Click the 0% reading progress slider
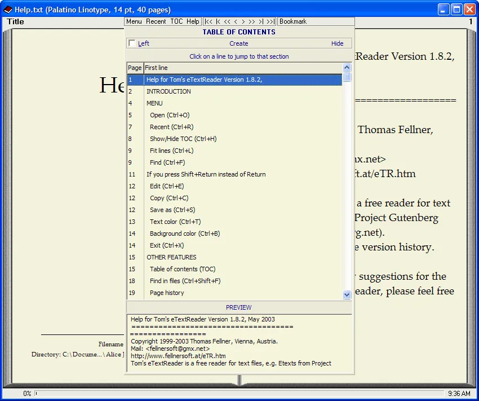479x401 pixels. [35, 394]
